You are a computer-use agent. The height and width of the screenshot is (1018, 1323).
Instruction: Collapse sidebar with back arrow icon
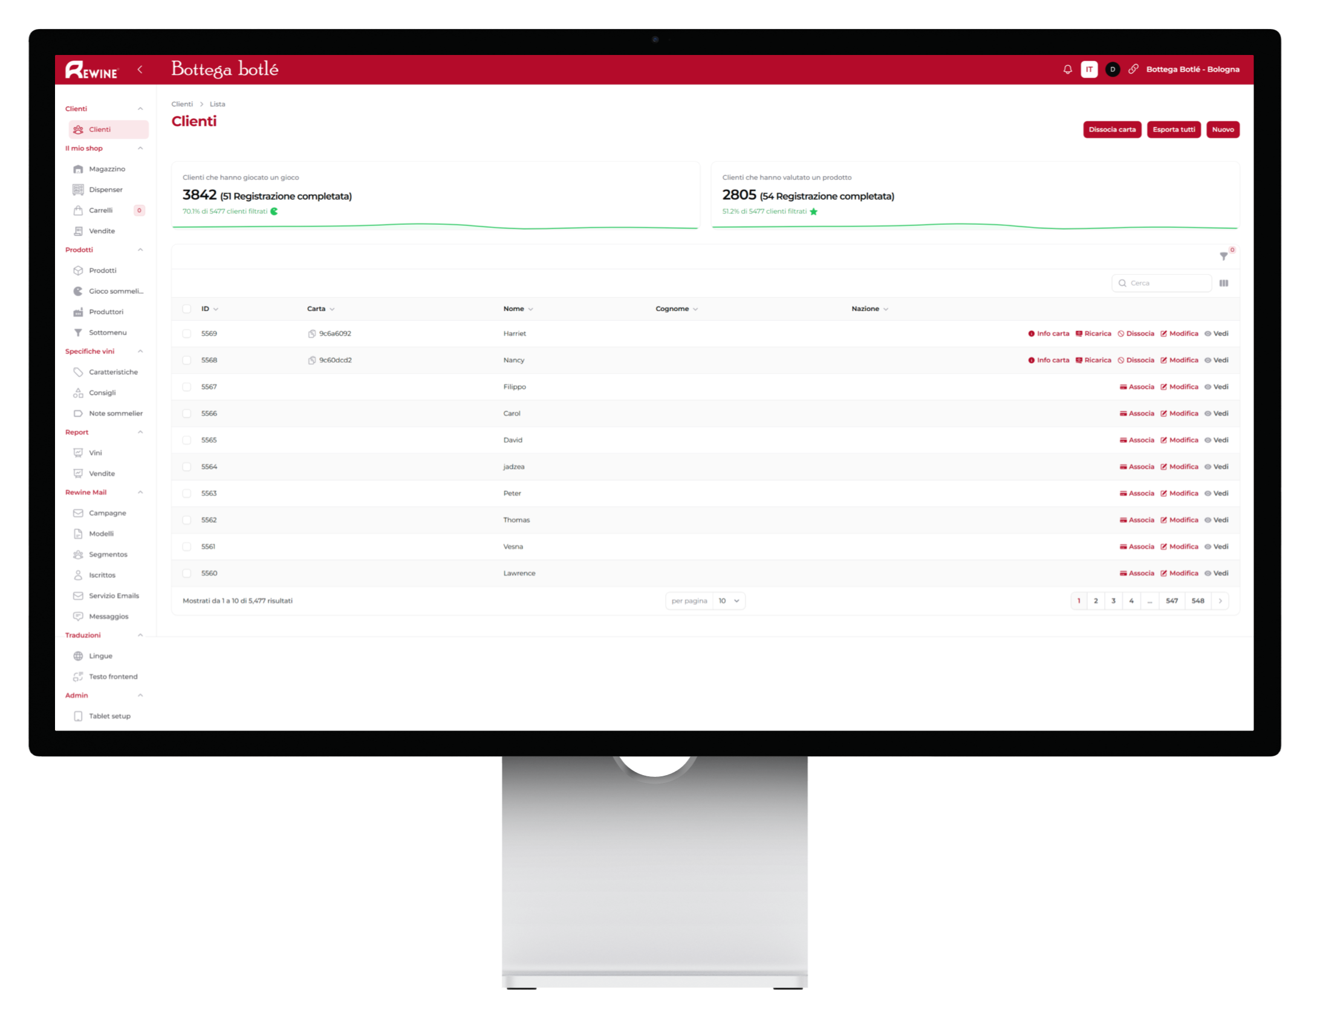[x=140, y=69]
